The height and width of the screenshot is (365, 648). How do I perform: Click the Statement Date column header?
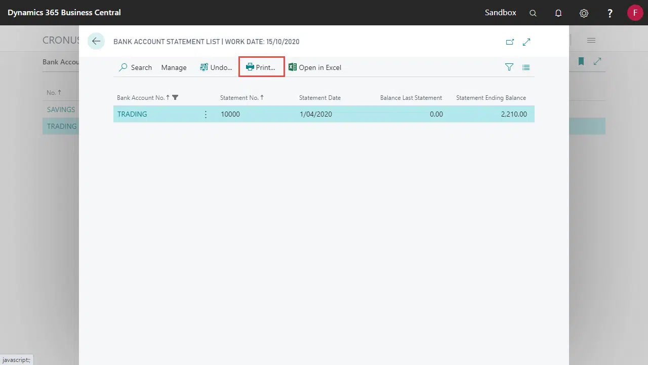coord(319,98)
